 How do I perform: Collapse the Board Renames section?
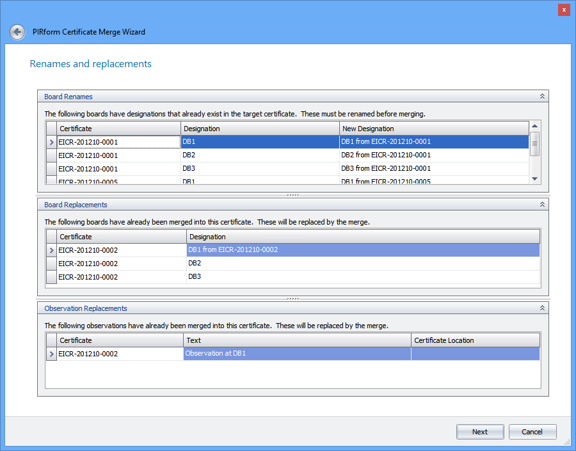pos(542,97)
